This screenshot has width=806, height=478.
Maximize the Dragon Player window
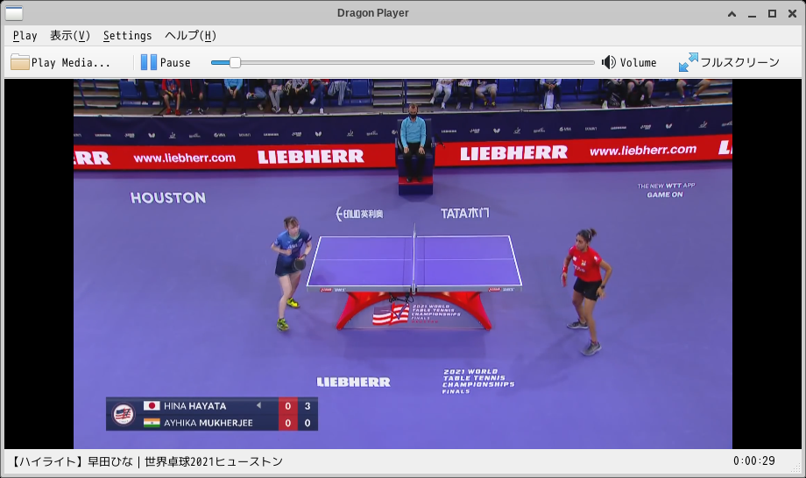772,14
